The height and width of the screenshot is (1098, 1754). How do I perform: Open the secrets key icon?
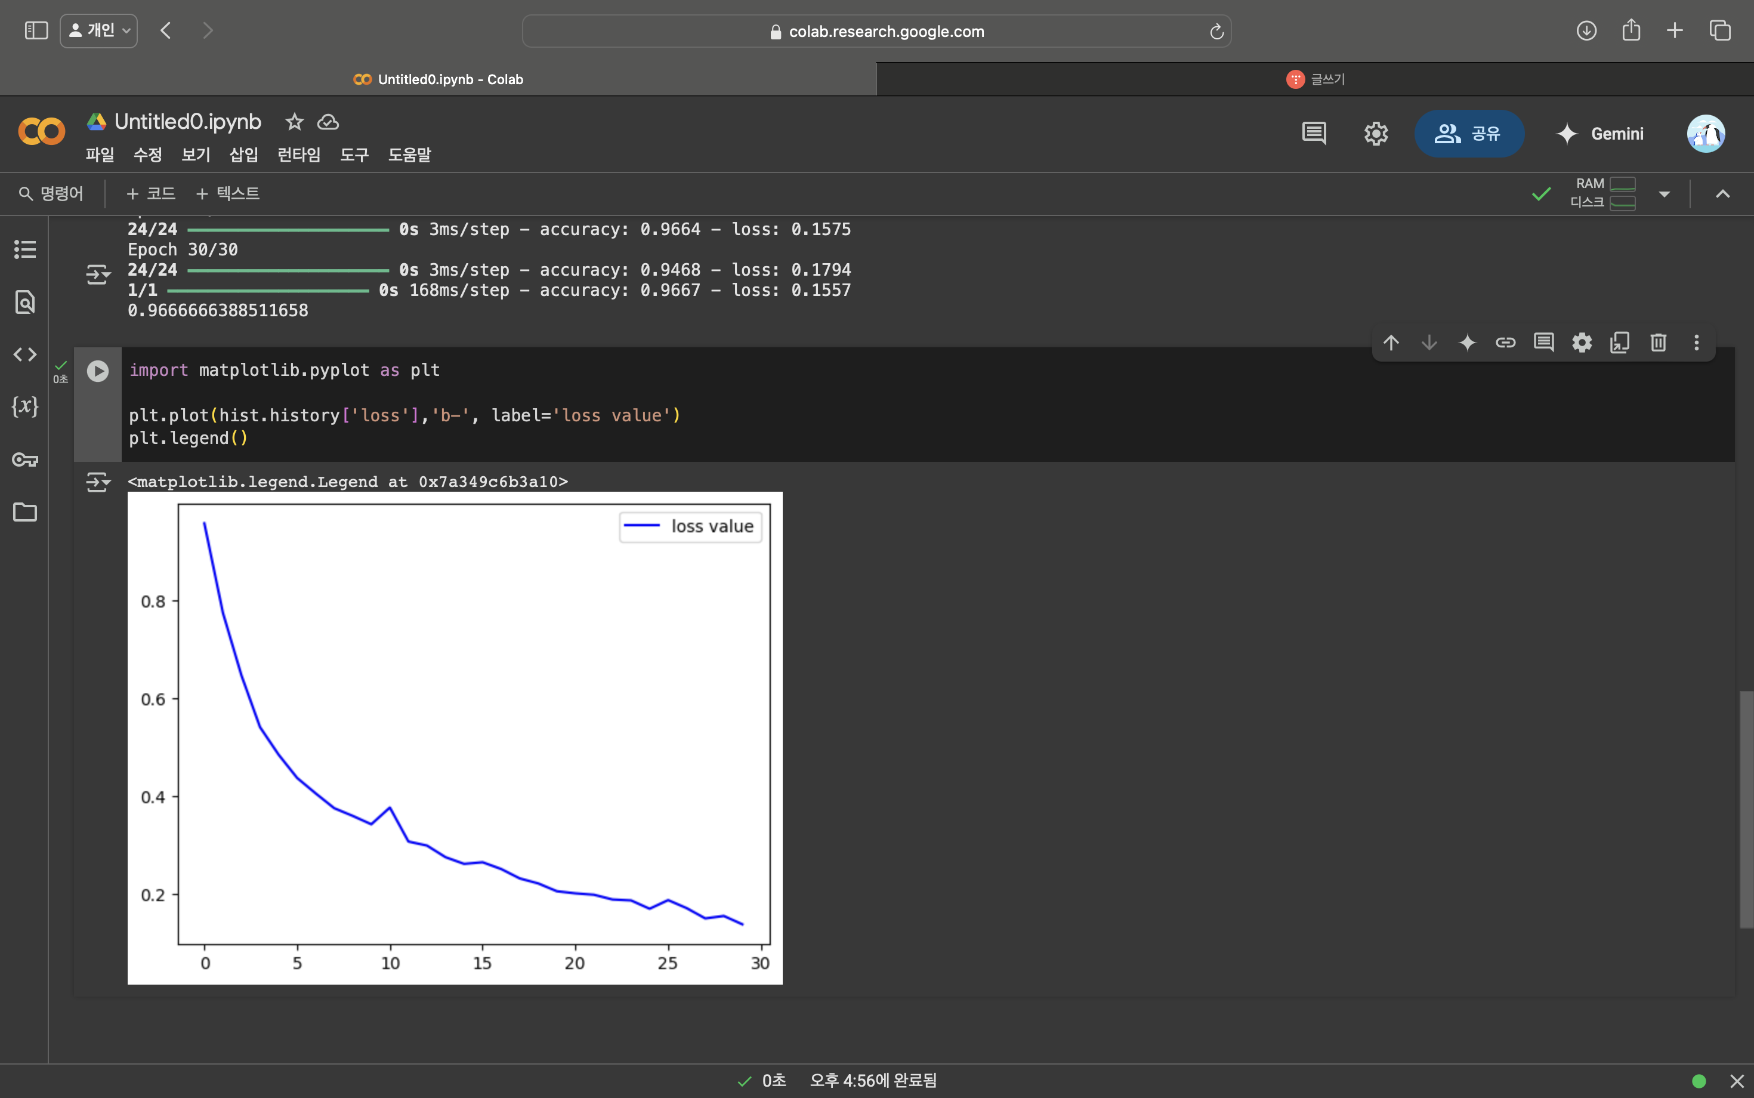pos(24,459)
